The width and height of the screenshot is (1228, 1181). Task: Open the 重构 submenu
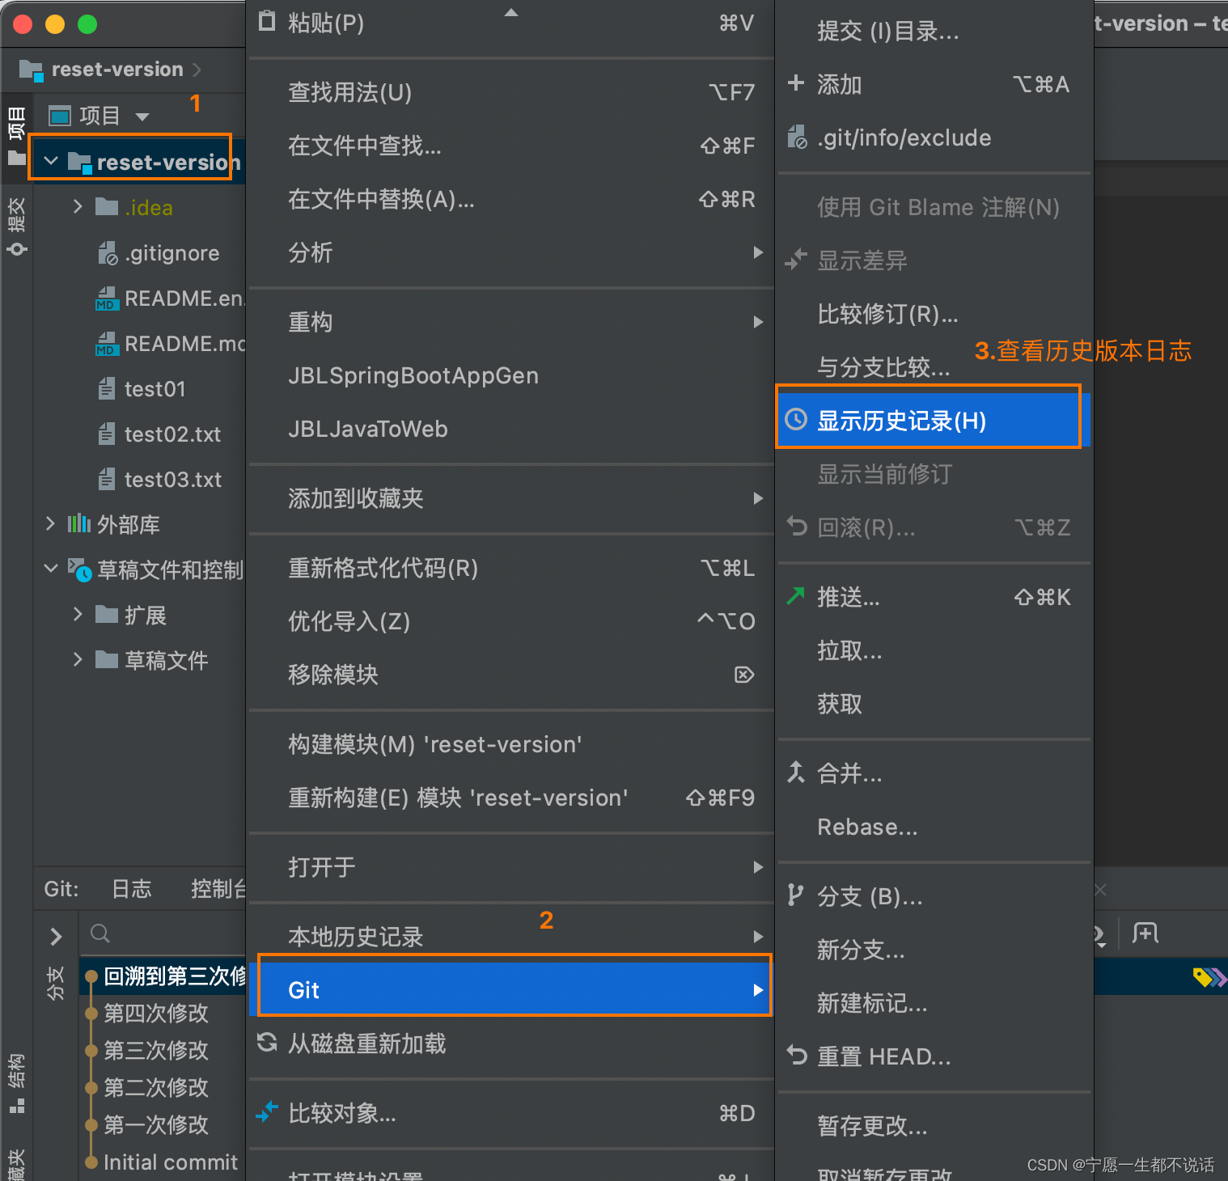[x=511, y=322]
